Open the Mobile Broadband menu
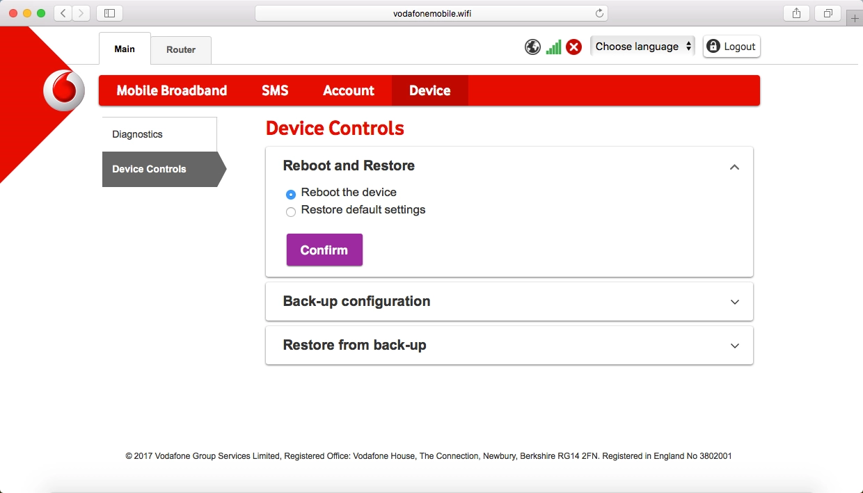 click(172, 91)
